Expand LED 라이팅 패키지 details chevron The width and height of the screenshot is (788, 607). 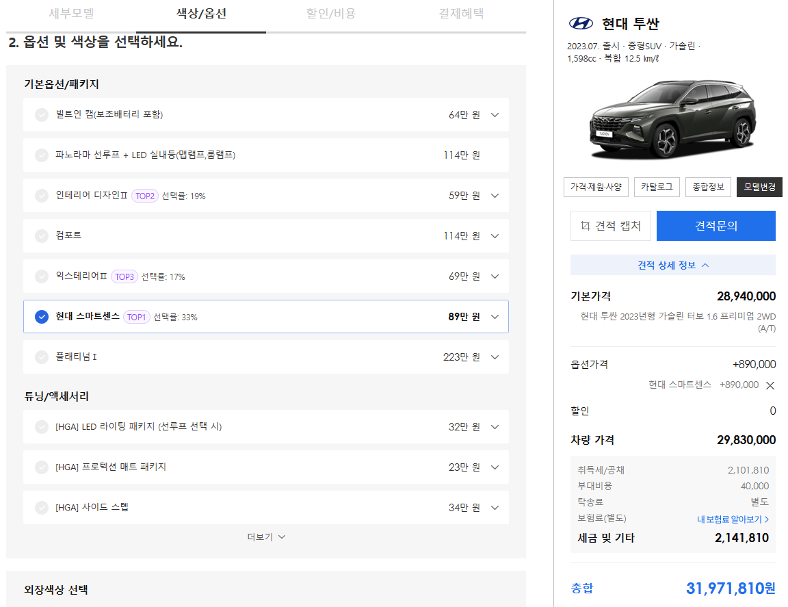coord(495,427)
